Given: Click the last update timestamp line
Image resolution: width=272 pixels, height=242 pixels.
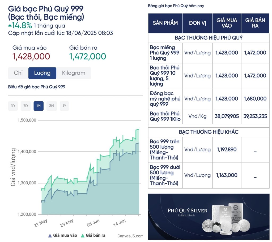Looking at the screenshot, I should (x=61, y=33).
